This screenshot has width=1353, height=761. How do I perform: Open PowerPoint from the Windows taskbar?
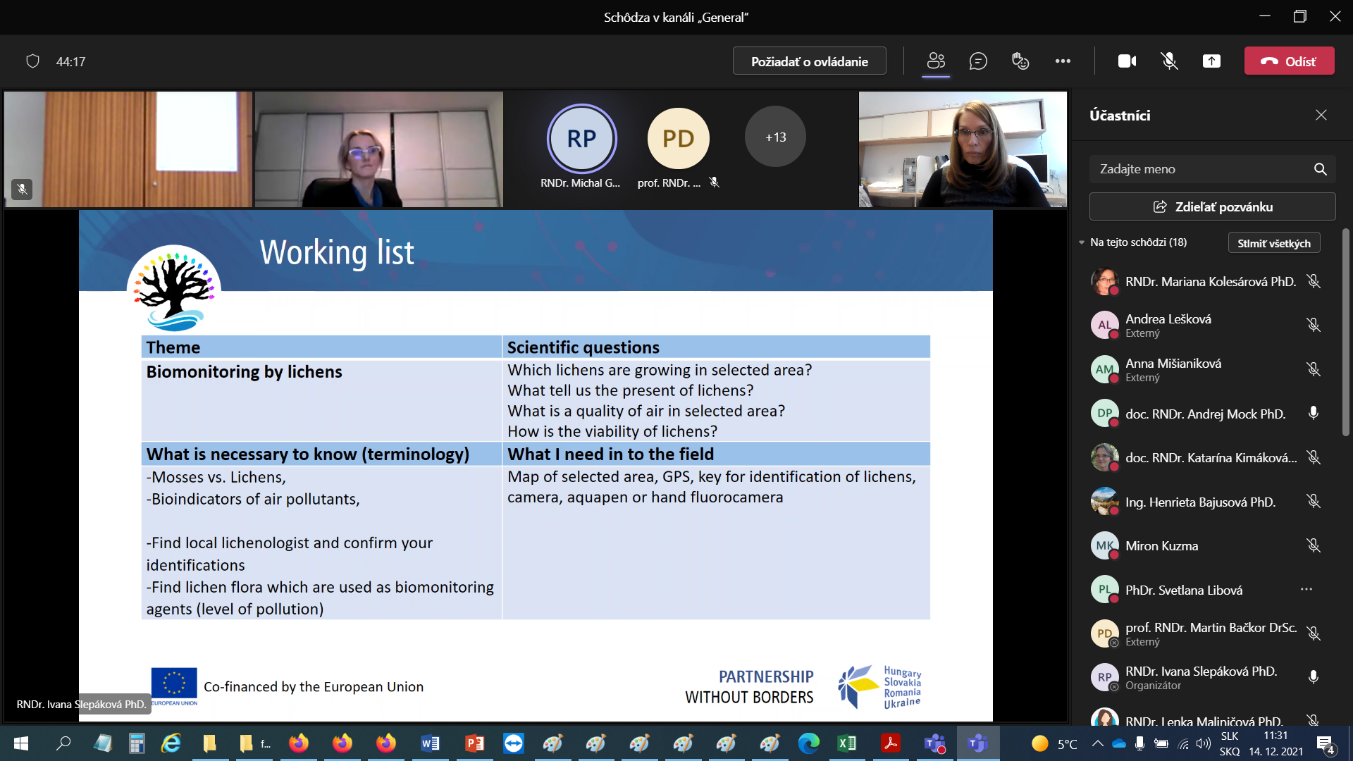pyautogui.click(x=474, y=743)
